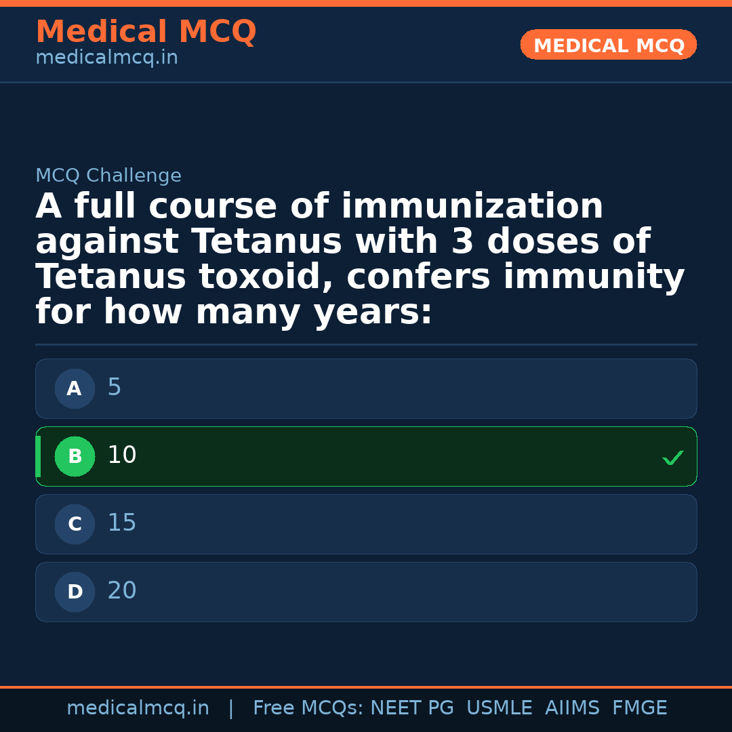
Task: Open medicalmcq.in link in the footer
Action: 138,708
